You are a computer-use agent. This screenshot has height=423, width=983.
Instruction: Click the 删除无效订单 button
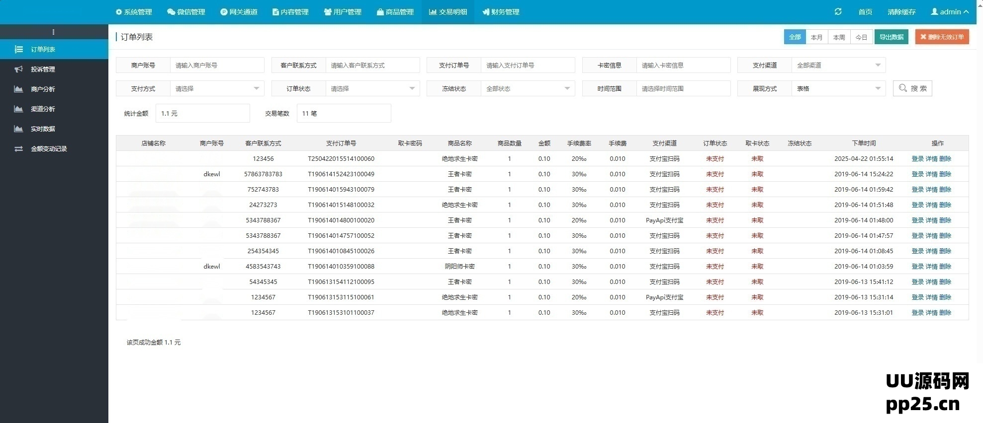click(x=942, y=37)
